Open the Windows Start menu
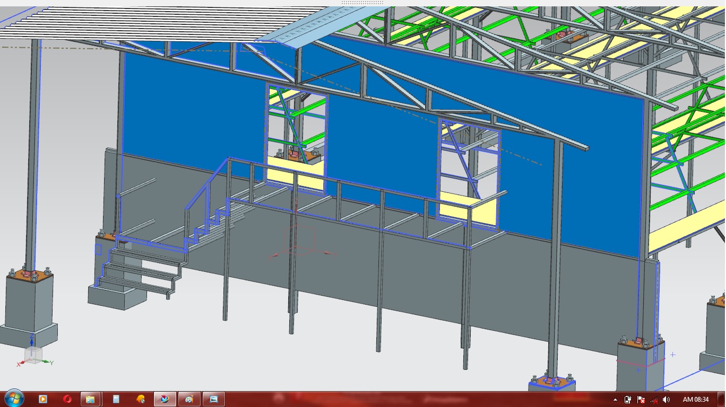 13,399
